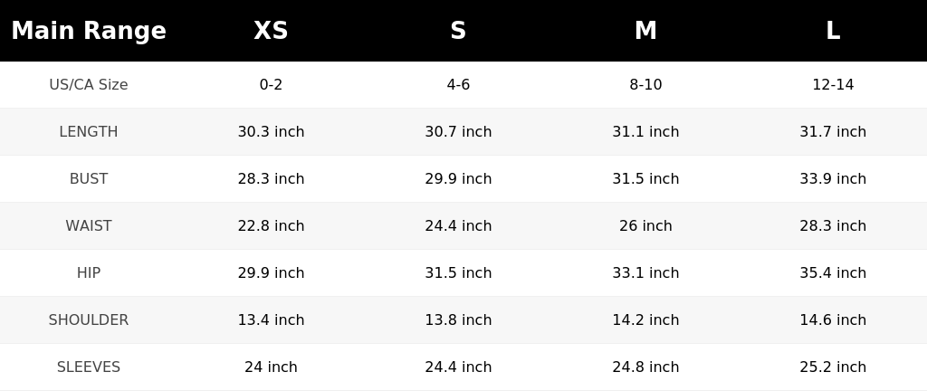Click the 33.9 inch bust value
This screenshot has width=927, height=391.
click(x=833, y=179)
